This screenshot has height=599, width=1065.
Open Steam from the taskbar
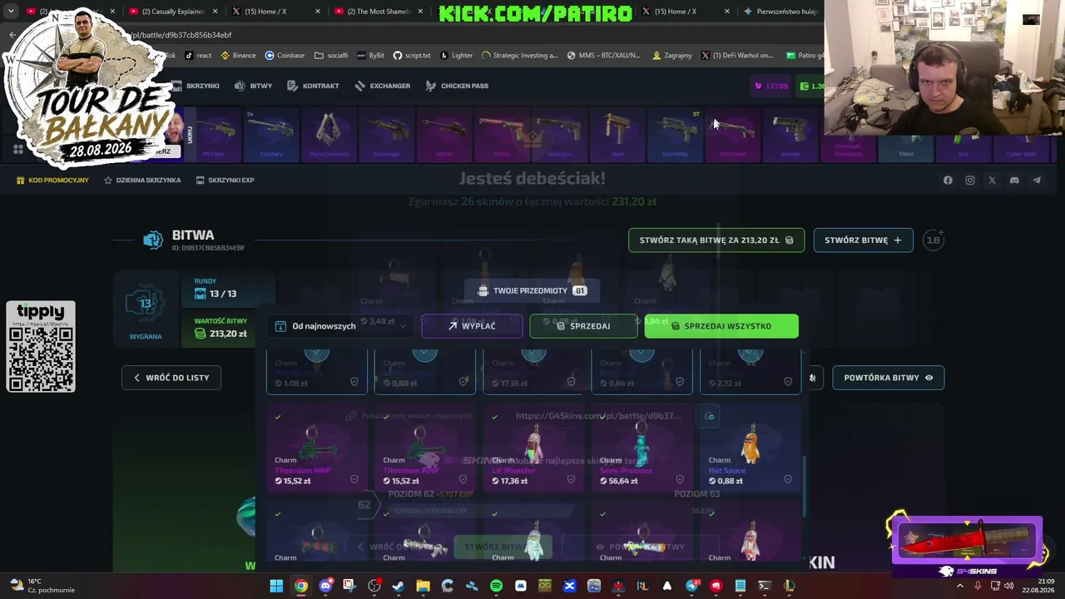click(x=399, y=586)
